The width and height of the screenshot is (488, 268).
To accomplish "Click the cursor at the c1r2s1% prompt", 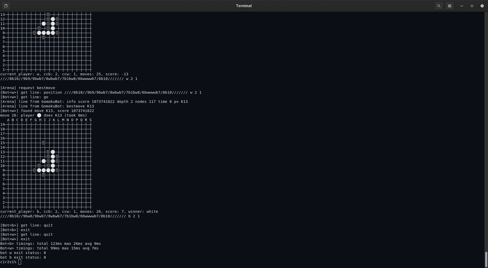I will point(20,262).
